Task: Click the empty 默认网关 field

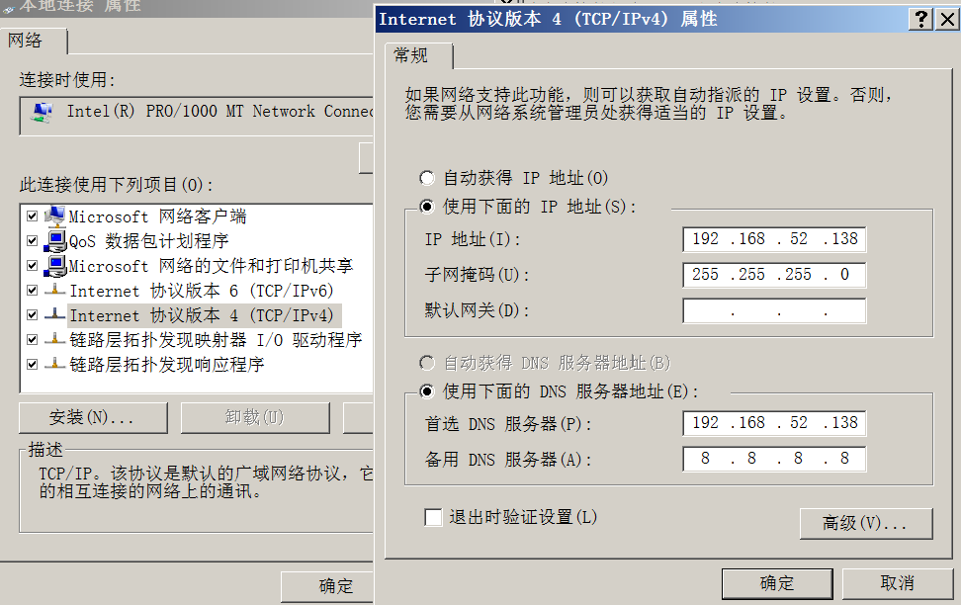Action: tap(774, 311)
